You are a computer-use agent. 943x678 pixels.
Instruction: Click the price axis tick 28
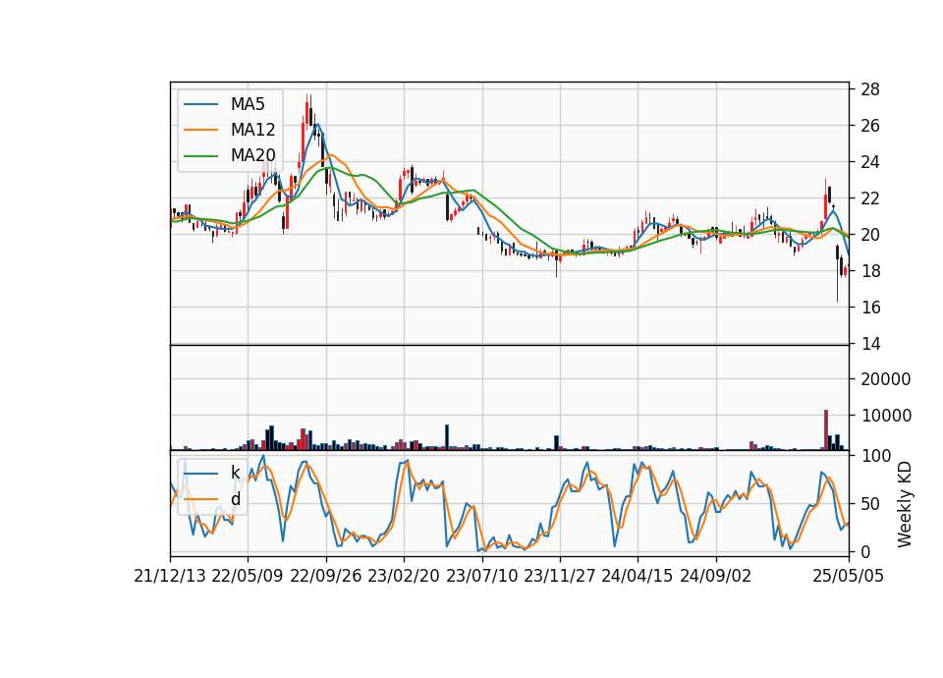870,89
